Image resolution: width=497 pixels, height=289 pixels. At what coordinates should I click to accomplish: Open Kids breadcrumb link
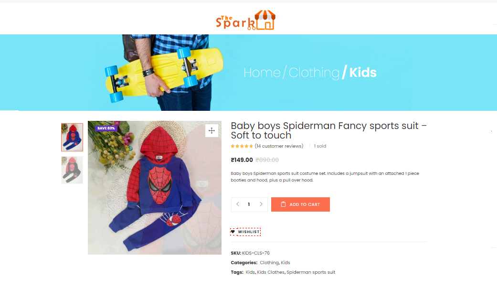(363, 73)
